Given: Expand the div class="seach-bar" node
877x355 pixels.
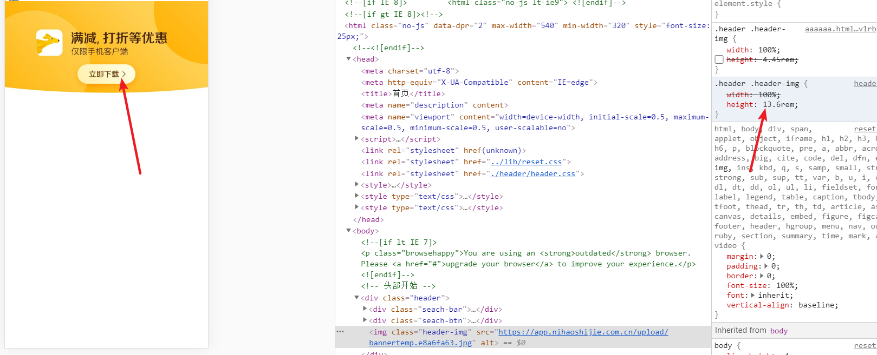Looking at the screenshot, I should [x=365, y=309].
